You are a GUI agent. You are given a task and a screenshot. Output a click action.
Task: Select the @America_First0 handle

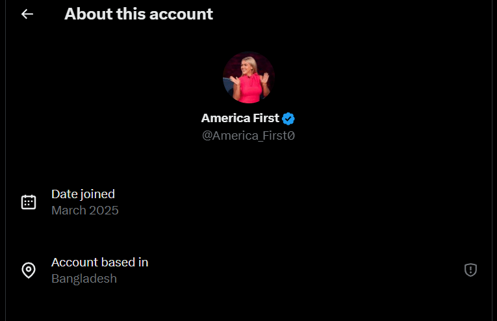tap(248, 136)
